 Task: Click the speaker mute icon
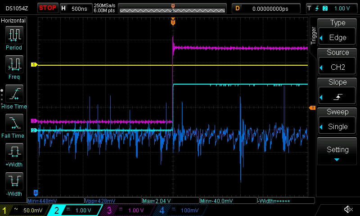click(348, 209)
